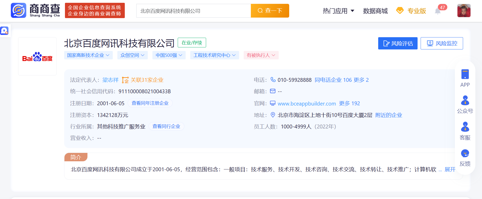Click the 简介 section label
The height and width of the screenshot is (199, 482).
tap(76, 157)
